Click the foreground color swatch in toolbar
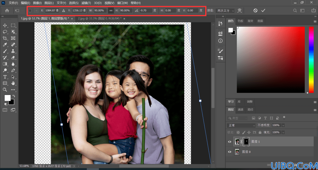 [7, 98]
